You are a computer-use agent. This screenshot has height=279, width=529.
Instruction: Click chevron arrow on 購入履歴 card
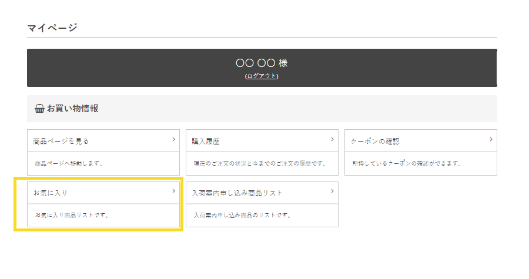click(332, 139)
